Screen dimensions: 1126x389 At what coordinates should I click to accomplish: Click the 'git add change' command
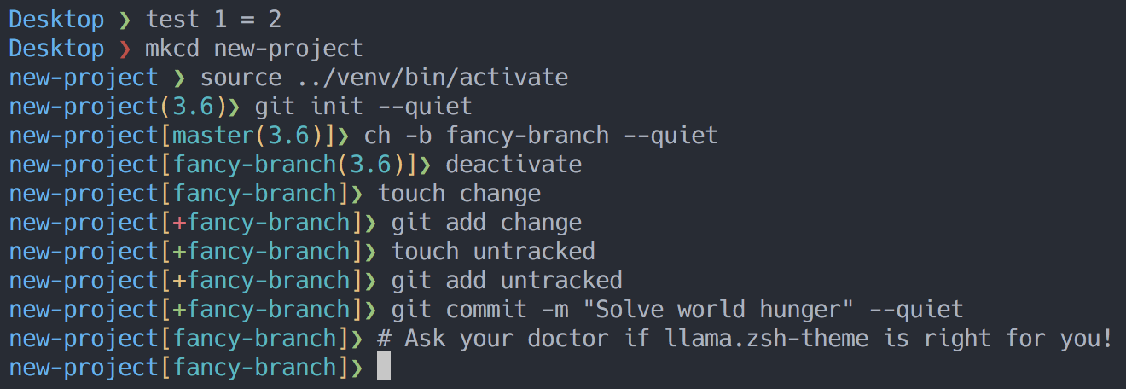(486, 223)
